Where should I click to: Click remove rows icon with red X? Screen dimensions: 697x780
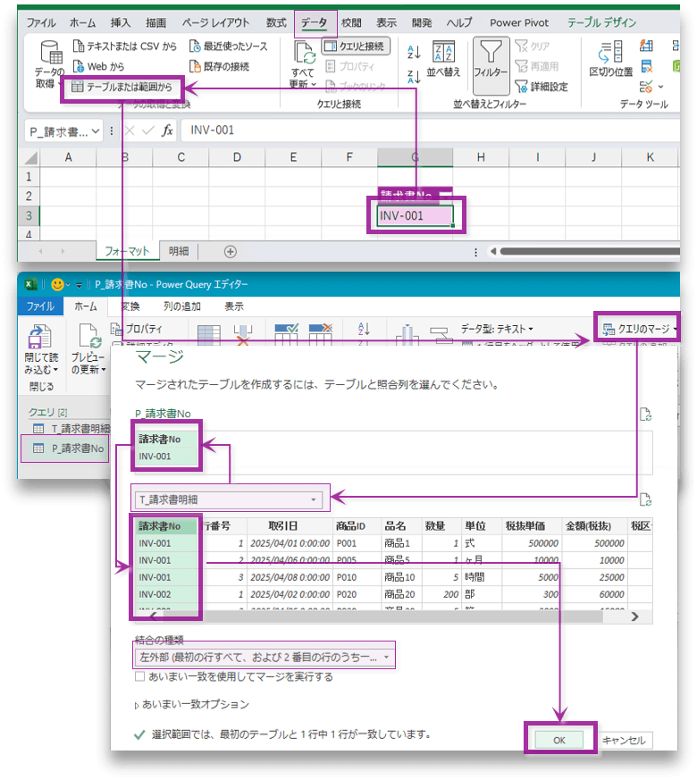pos(321,334)
